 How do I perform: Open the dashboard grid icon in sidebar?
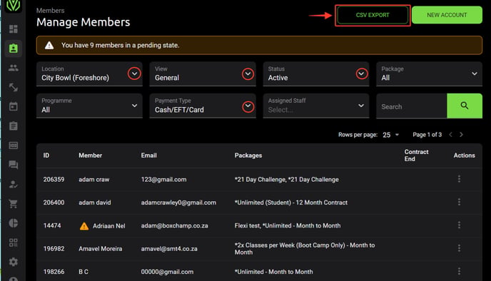click(x=13, y=29)
